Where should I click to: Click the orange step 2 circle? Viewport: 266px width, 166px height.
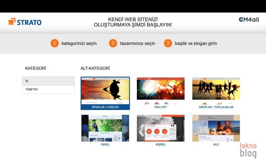(x=113, y=43)
